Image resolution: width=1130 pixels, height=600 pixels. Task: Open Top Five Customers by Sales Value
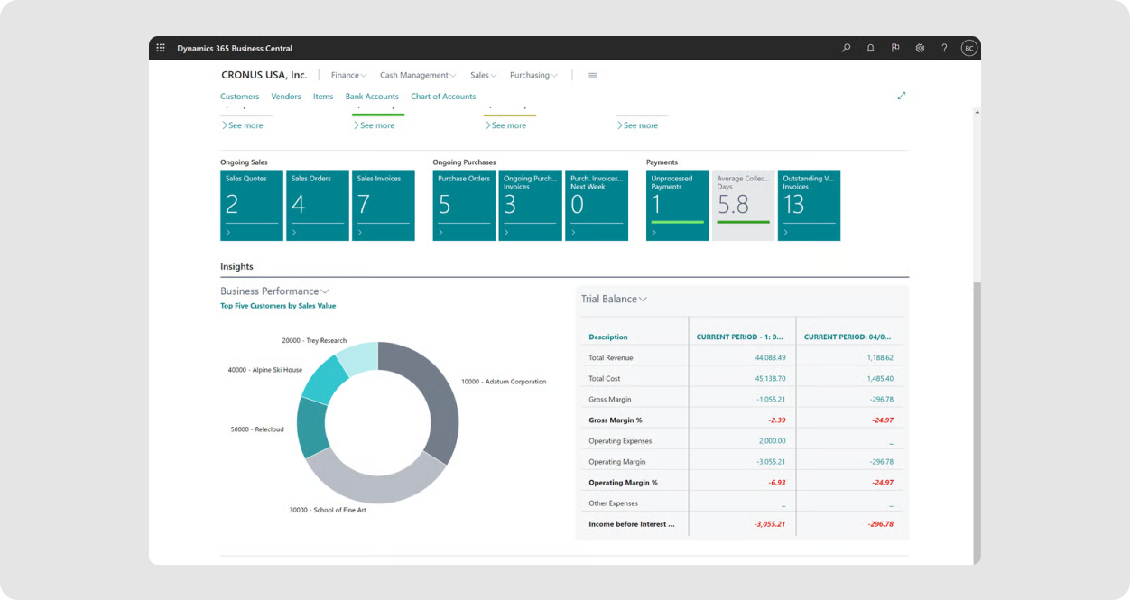point(278,306)
